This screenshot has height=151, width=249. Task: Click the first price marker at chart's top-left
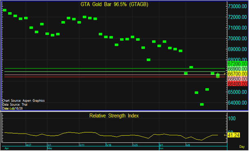tap(5, 10)
